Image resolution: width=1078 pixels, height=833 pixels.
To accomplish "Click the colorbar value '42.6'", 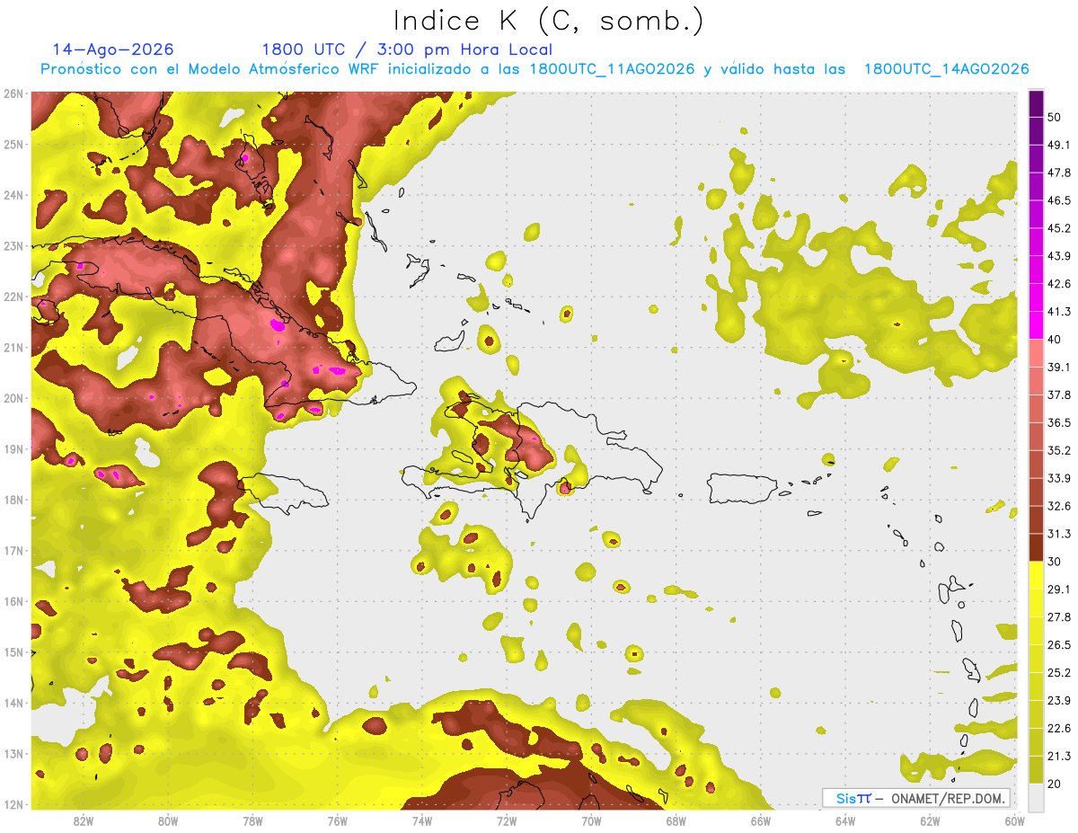I will tap(1058, 284).
